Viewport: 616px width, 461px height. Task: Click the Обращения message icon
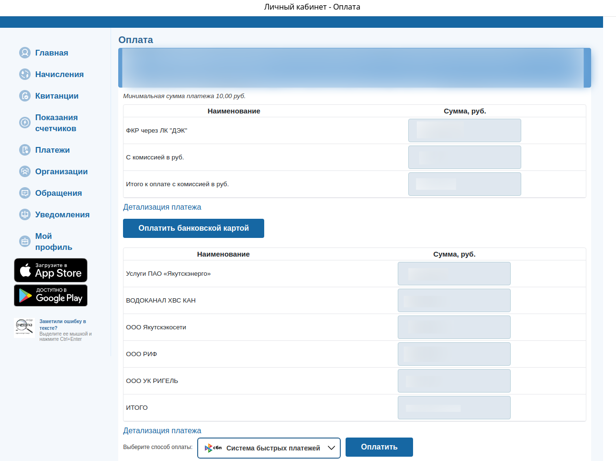25,193
